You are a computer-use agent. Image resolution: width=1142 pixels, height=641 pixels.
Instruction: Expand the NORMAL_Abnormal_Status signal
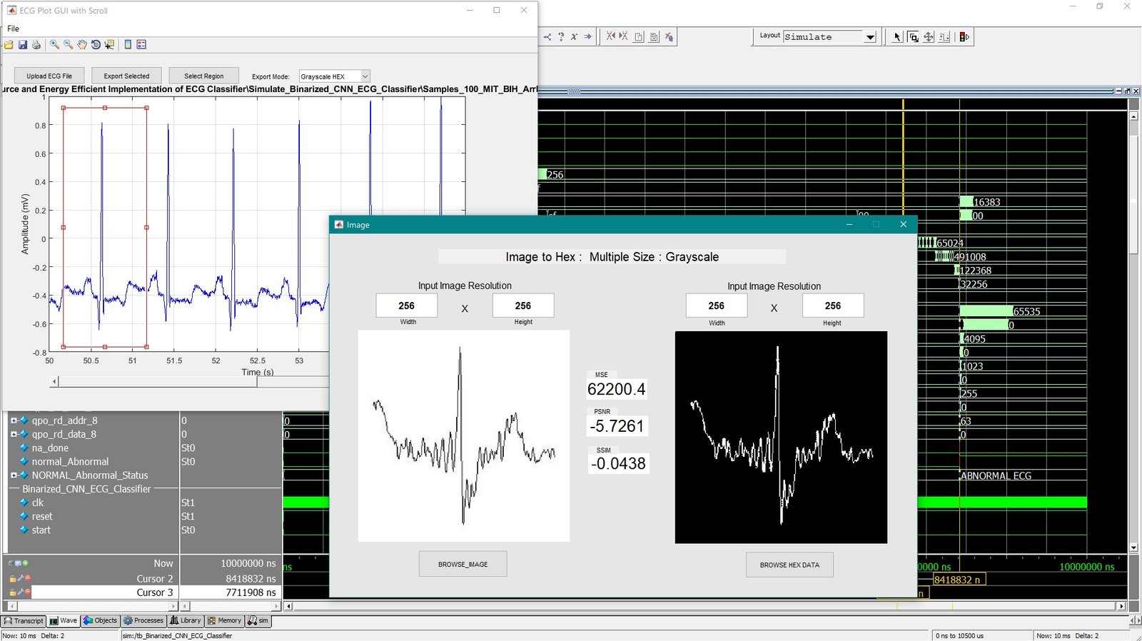(14, 475)
